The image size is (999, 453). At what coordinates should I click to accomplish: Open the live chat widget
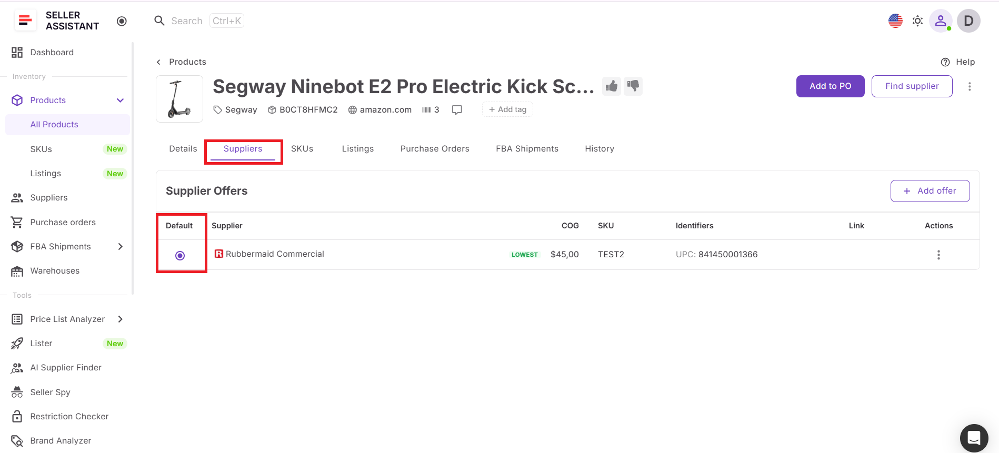click(974, 438)
